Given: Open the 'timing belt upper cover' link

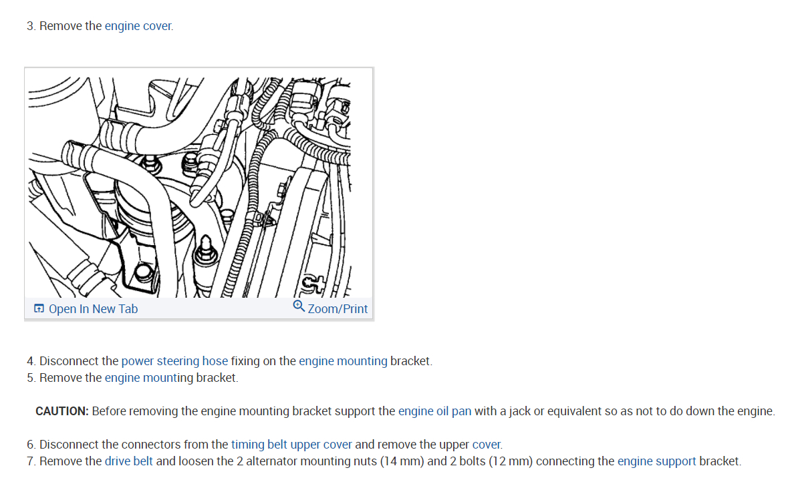Looking at the screenshot, I should (291, 445).
